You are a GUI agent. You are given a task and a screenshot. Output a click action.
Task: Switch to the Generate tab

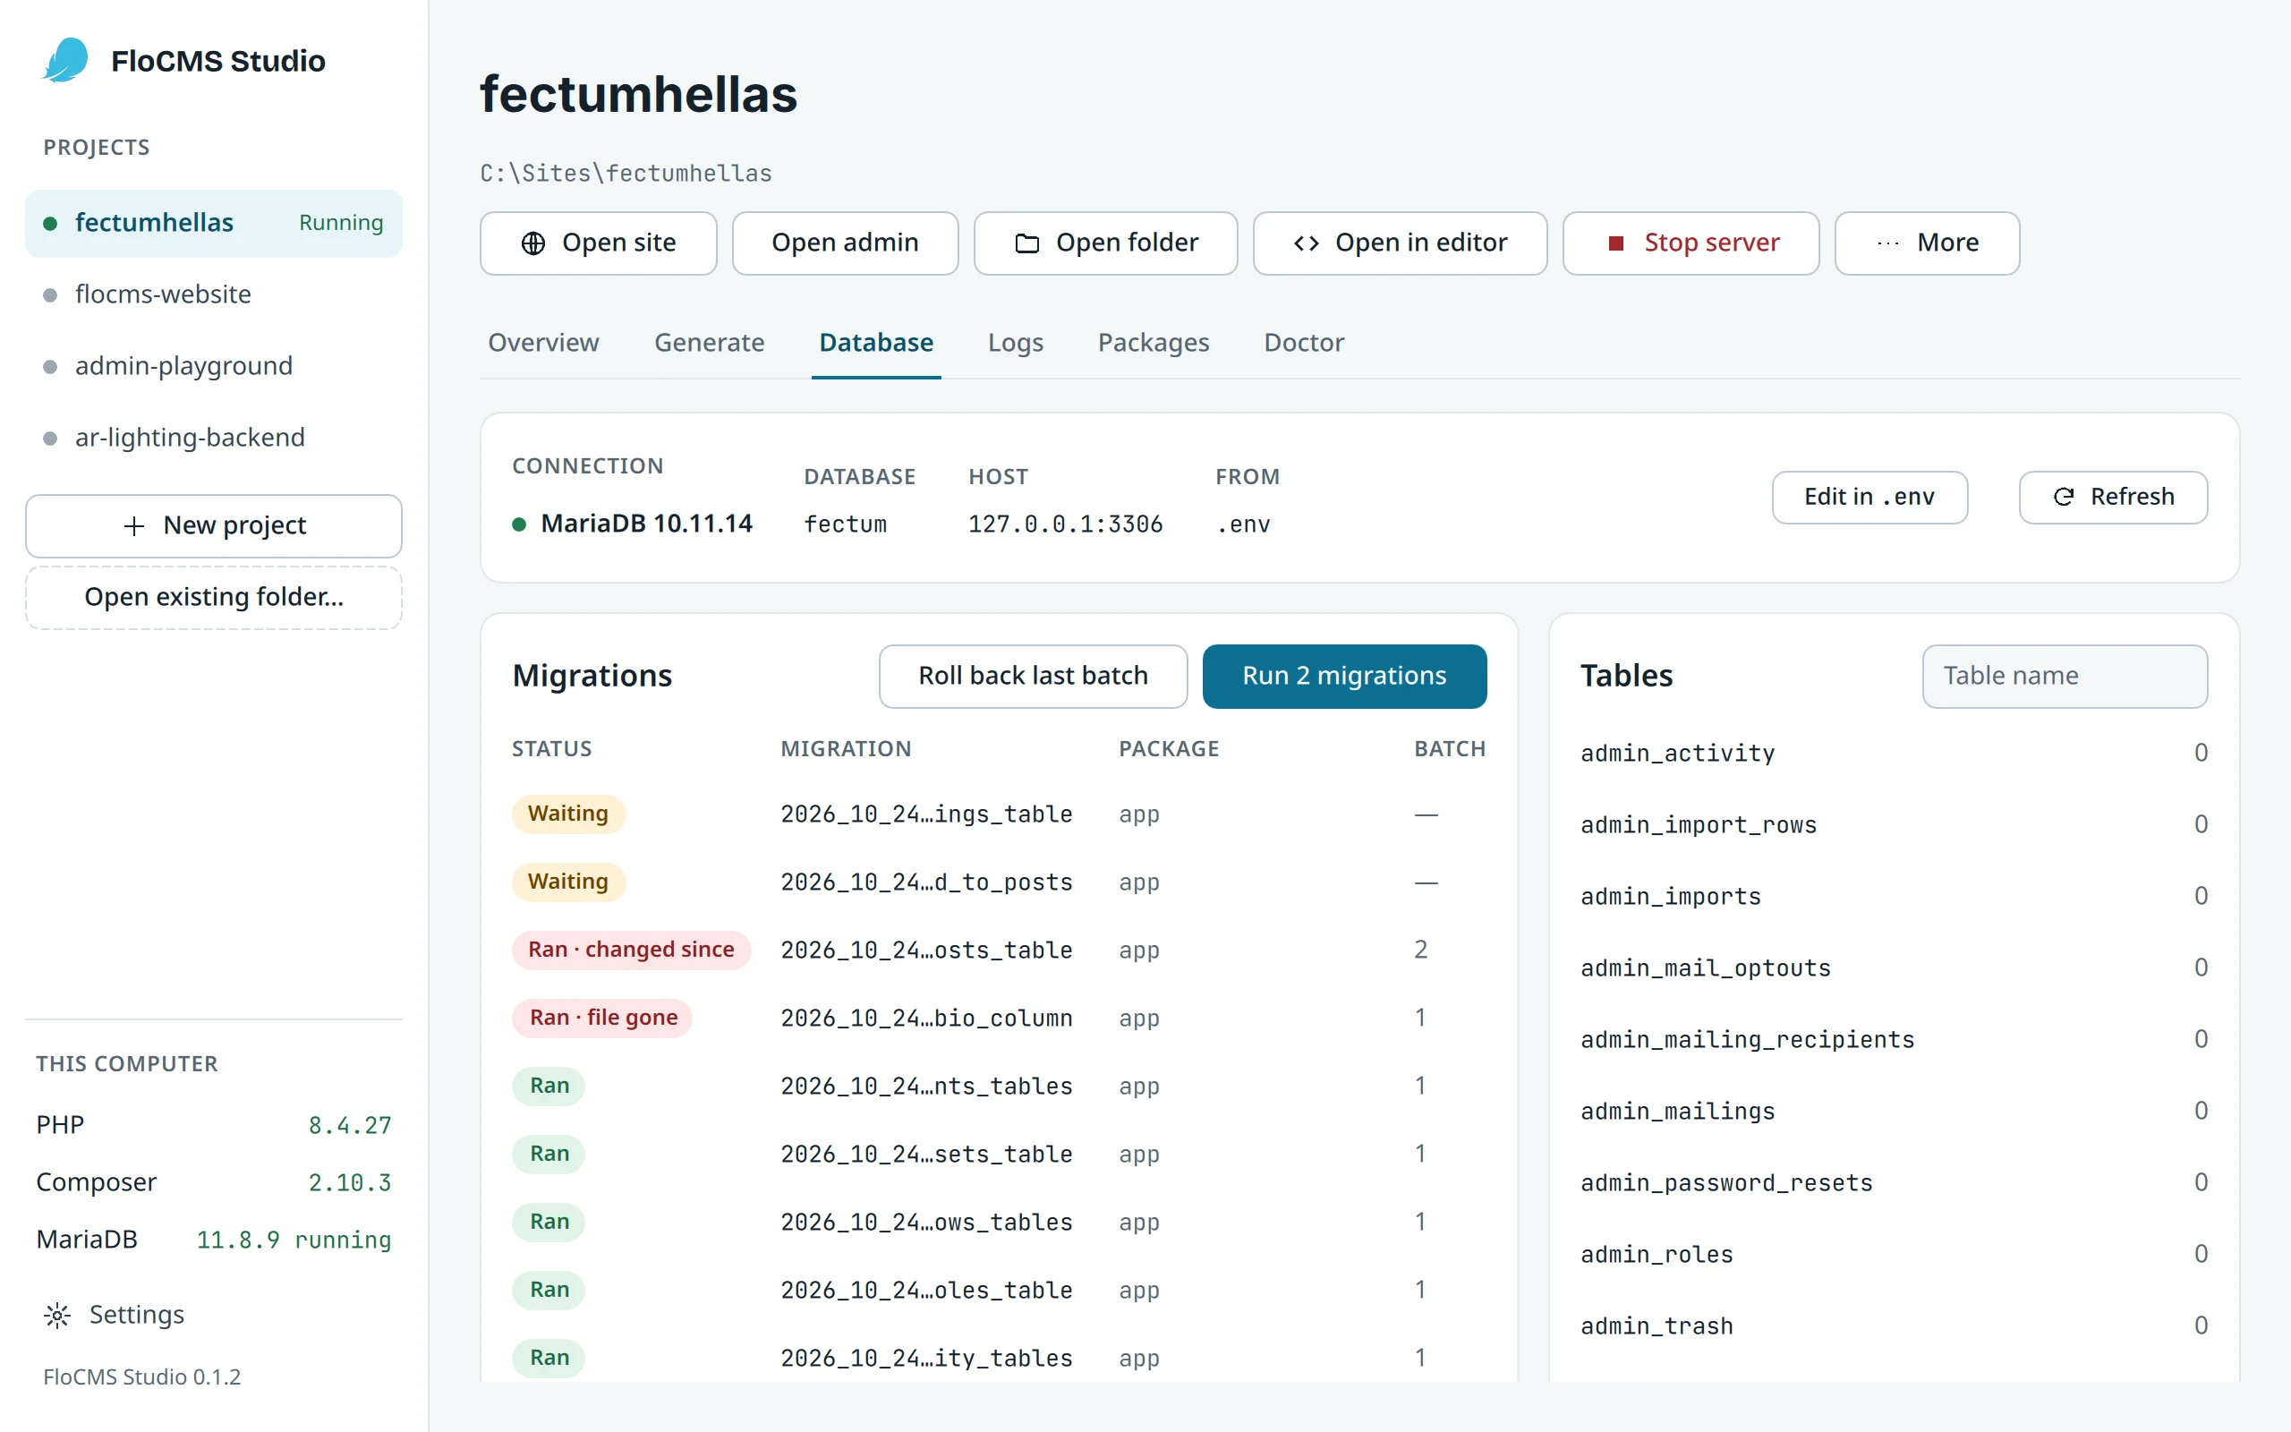click(709, 343)
